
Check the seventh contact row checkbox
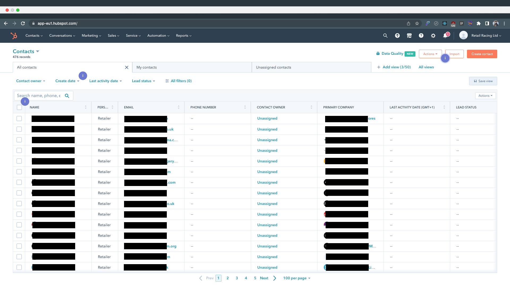[x=19, y=182]
